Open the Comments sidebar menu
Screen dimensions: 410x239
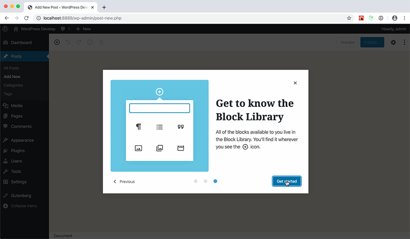(24, 126)
